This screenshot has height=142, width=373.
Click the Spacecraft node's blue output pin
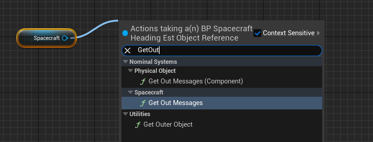pos(65,38)
